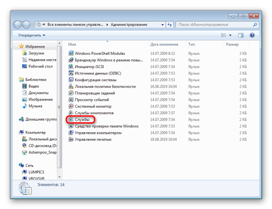
Task: Select the Службы компонентов icon
Action: (71, 113)
